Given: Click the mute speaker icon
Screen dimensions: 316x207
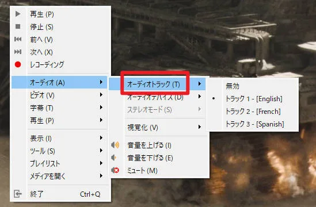Looking at the screenshot, I should pyautogui.click(x=115, y=170).
